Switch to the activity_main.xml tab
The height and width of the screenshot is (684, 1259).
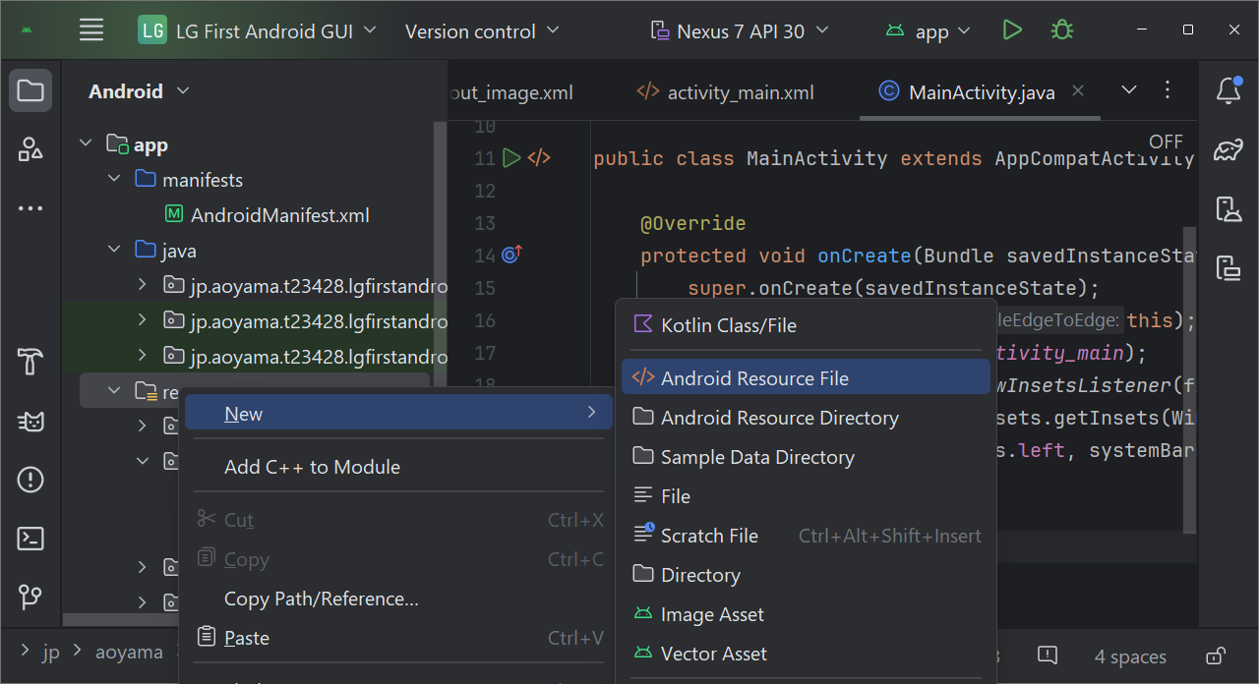coord(726,92)
